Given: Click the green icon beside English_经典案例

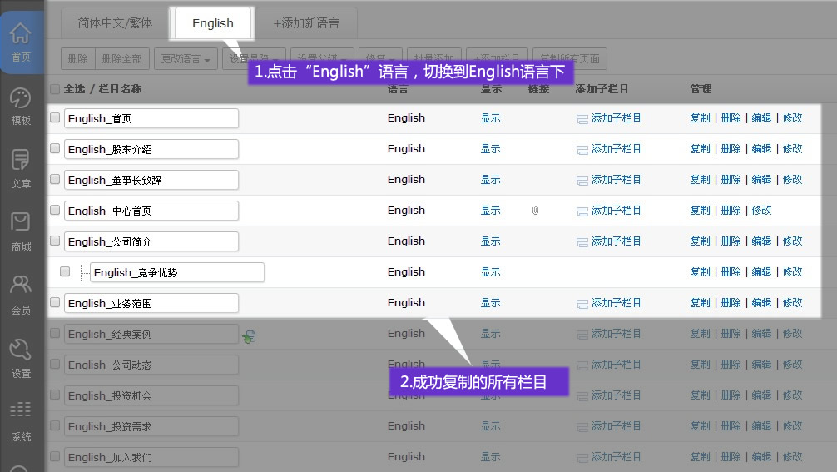Looking at the screenshot, I should click(249, 336).
